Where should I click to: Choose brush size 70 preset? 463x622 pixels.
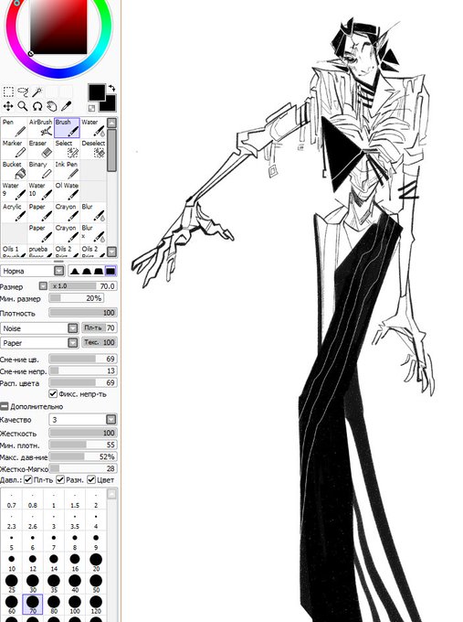[33, 605]
